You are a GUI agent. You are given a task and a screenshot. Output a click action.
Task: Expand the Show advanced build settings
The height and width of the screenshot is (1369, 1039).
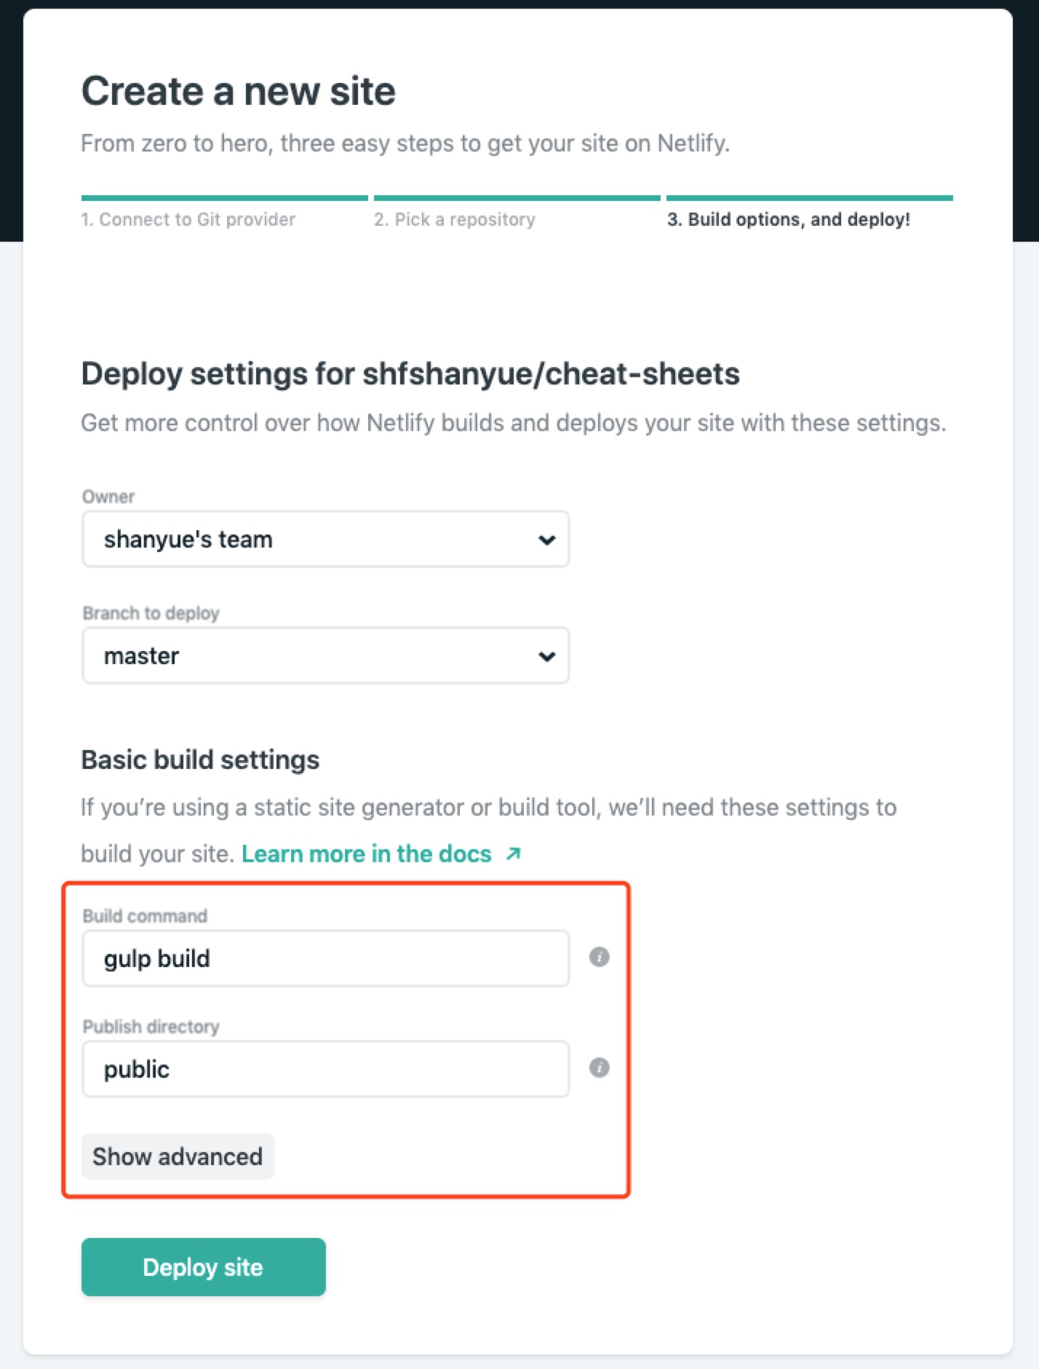coord(178,1156)
